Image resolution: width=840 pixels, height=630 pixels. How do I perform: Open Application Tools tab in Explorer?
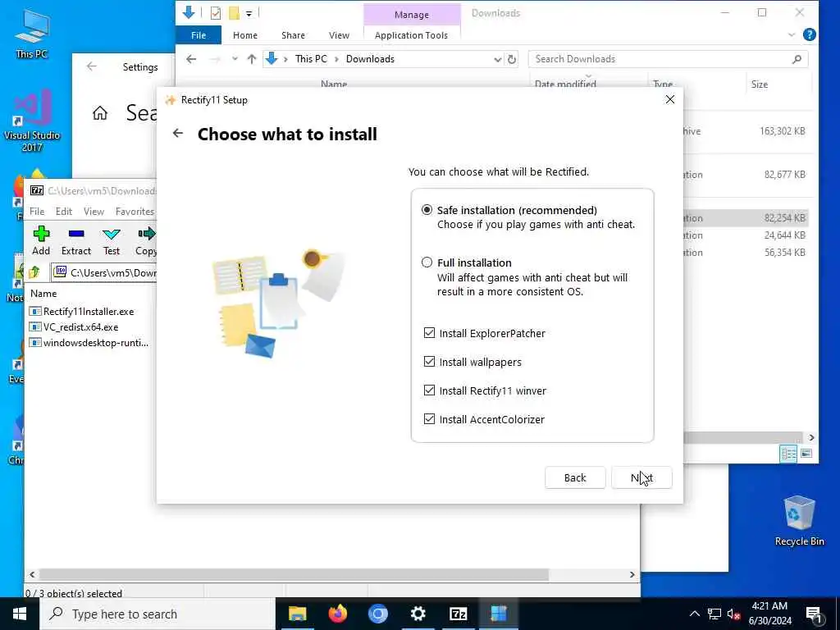tap(411, 35)
